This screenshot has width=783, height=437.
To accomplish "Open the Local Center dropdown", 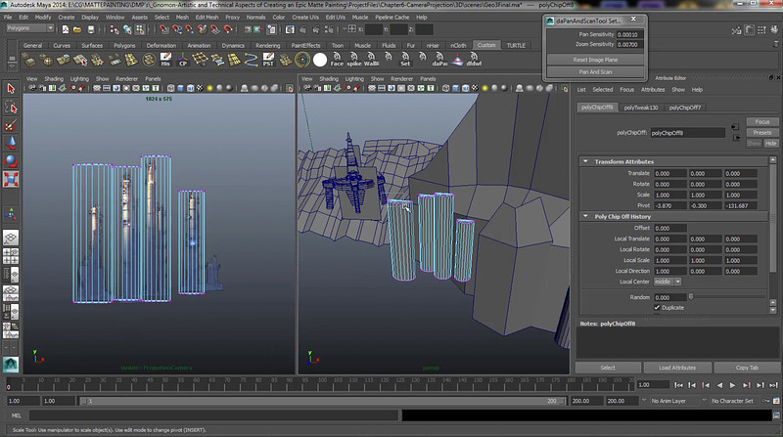I will [x=669, y=282].
